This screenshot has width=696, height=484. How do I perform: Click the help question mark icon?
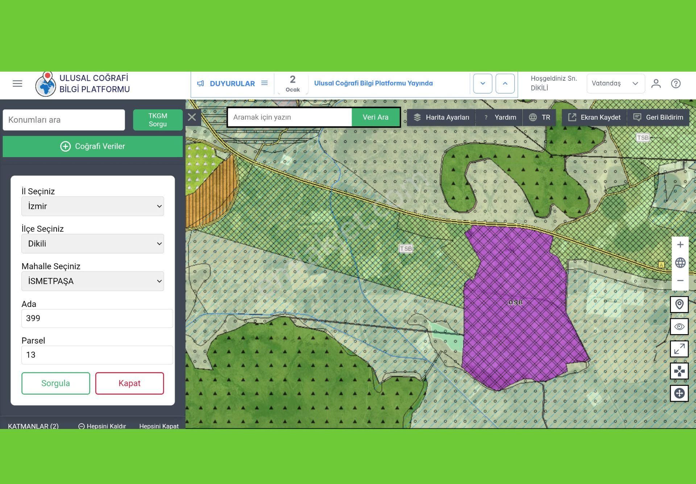676,84
